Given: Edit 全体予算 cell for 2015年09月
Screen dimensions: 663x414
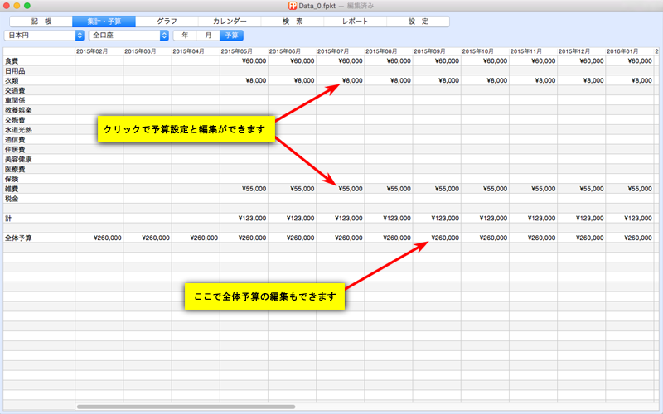Looking at the screenshot, I should point(436,238).
